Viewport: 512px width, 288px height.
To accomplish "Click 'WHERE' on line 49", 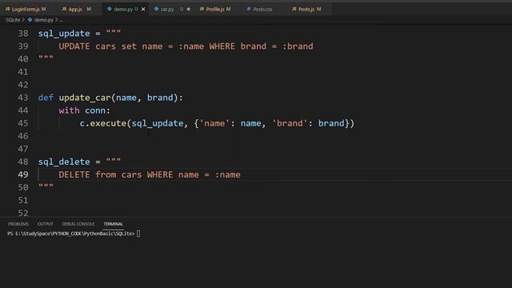I will click(160, 174).
